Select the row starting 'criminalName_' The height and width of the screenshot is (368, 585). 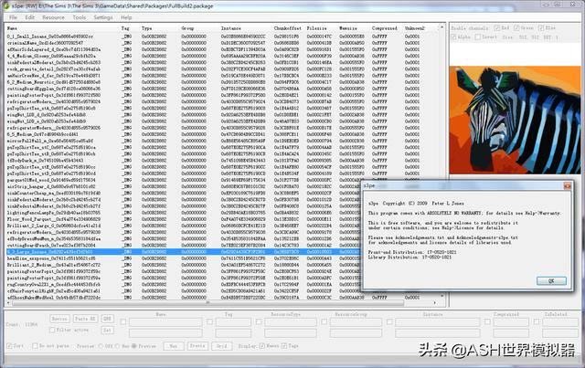[223, 43]
